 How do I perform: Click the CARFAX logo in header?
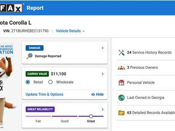[11, 8]
